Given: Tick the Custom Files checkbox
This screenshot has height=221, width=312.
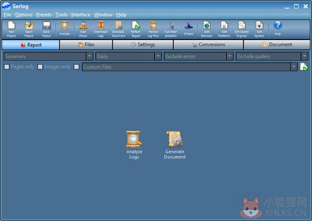Looking at the screenshot, I should point(76,67).
